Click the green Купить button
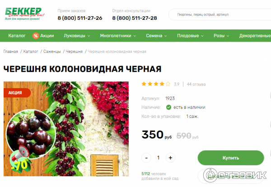Image resolution: width=271 pixels, height=187 pixels. 231,158
